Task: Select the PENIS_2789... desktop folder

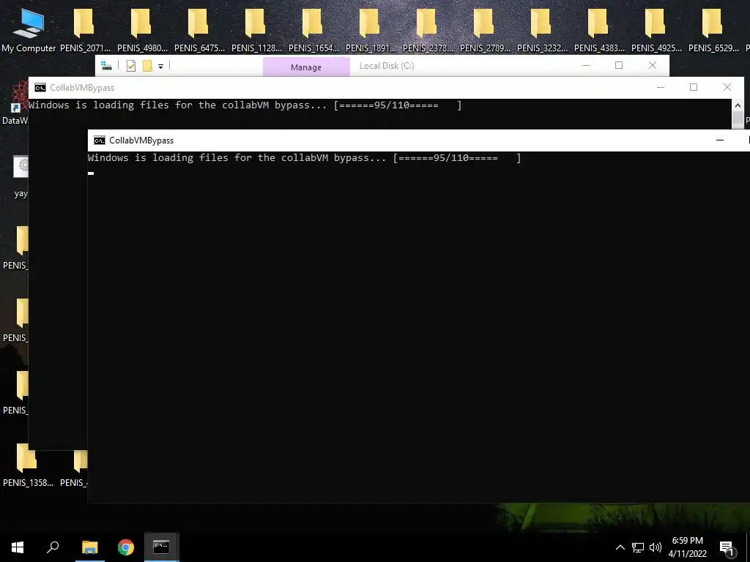Action: tap(485, 29)
